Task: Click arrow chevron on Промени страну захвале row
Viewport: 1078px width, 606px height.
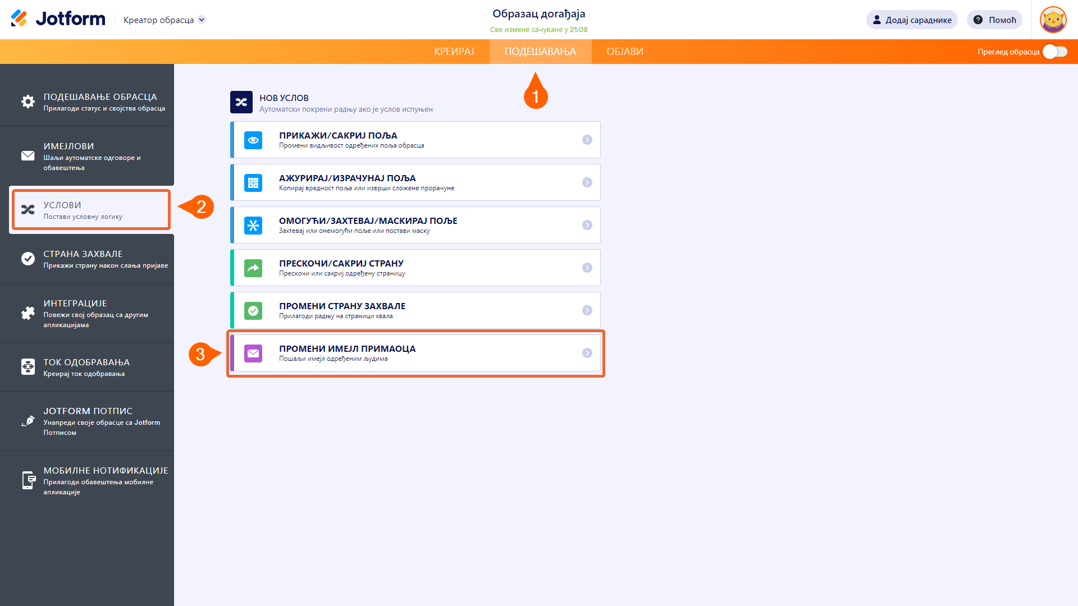Action: point(587,310)
